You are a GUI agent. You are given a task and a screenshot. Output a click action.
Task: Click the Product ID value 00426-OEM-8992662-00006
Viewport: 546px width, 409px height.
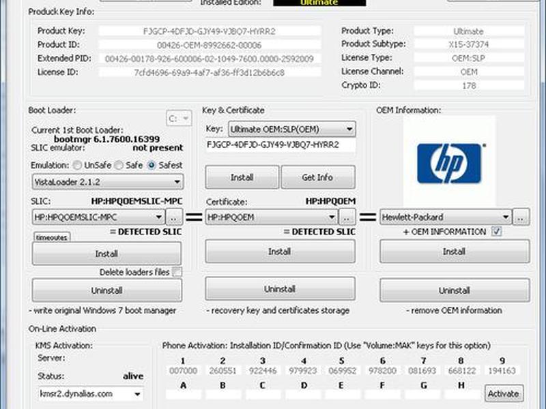(x=210, y=45)
